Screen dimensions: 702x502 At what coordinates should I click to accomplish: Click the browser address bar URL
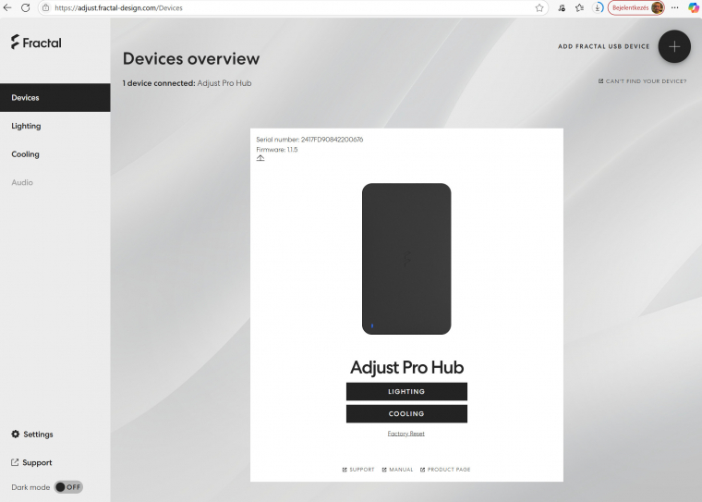pos(118,7)
